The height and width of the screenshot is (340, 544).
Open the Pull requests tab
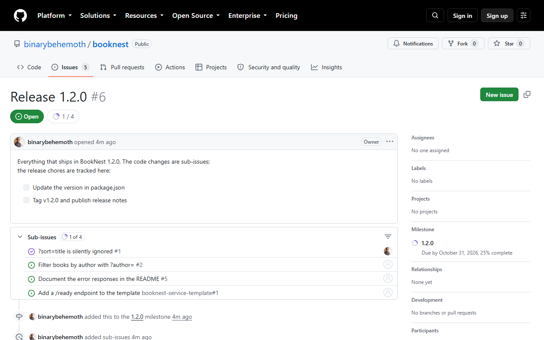[122, 67]
